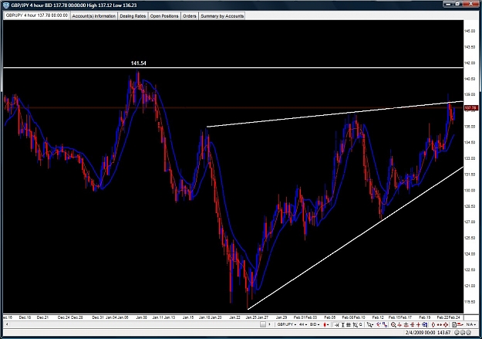The height and width of the screenshot is (339, 482).
Task: Select the upper white resistance trendline
Action: [335, 114]
